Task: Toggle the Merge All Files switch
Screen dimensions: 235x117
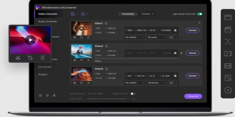Action: 133,94
